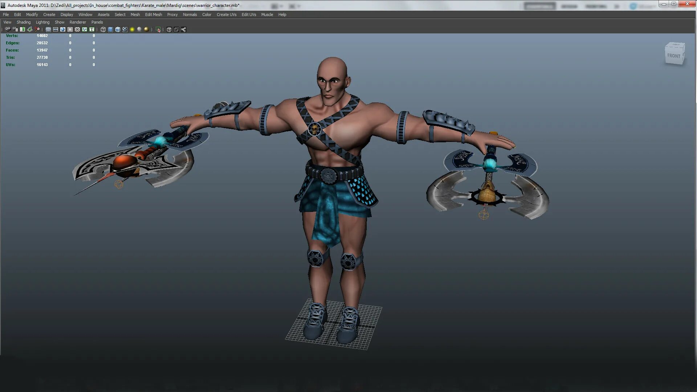This screenshot has width=697, height=392.
Task: Toggle X-Ray Joints share-like icon
Action: pyautogui.click(x=184, y=29)
